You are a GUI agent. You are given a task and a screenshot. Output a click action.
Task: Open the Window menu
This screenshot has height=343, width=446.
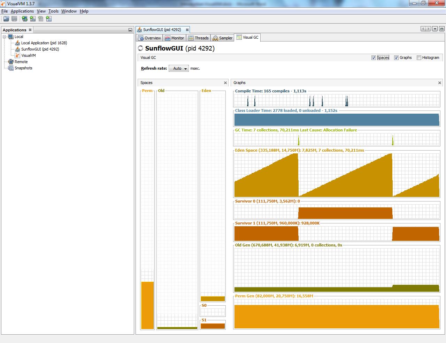coord(69,11)
